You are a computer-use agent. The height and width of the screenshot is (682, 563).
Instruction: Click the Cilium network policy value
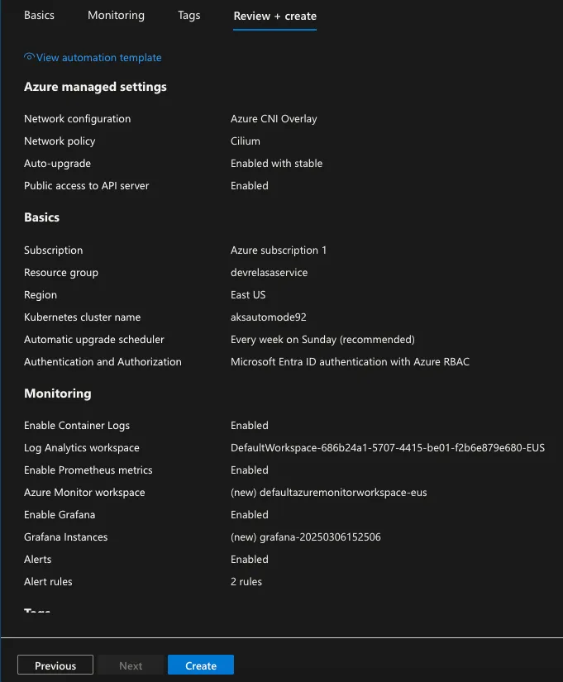coord(246,141)
